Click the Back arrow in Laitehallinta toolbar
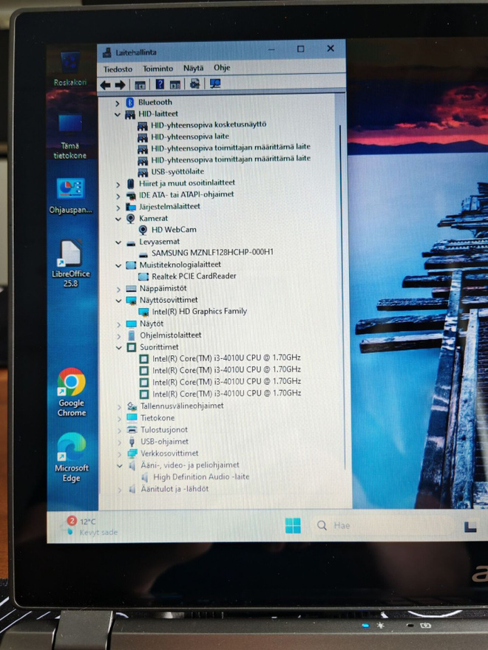Image resolution: width=488 pixels, height=650 pixels. coord(106,86)
